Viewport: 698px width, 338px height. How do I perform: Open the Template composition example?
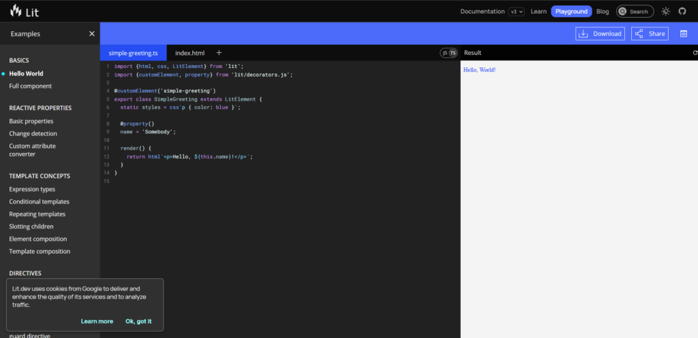click(40, 252)
